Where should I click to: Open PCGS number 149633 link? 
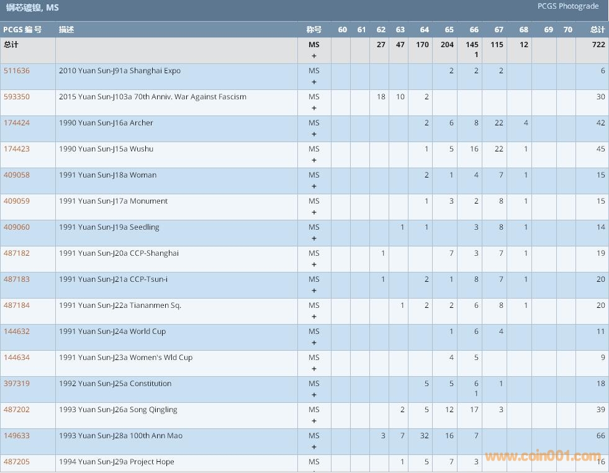coord(17,436)
